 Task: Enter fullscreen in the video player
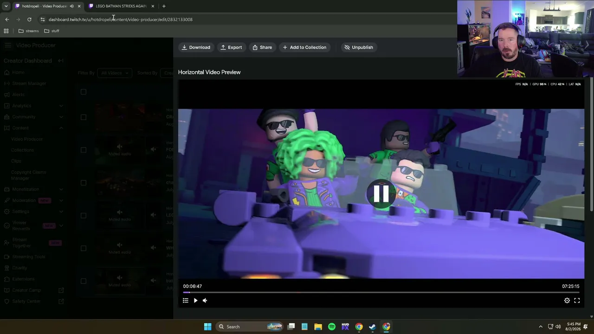click(x=577, y=301)
